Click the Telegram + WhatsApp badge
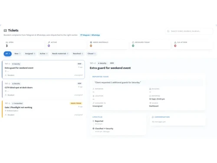This screenshot has height=163, width=217. coord(90,35)
